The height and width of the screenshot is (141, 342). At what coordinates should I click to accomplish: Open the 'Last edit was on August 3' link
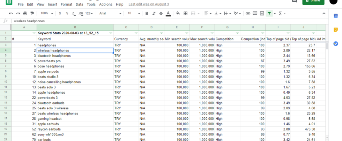(149, 4)
